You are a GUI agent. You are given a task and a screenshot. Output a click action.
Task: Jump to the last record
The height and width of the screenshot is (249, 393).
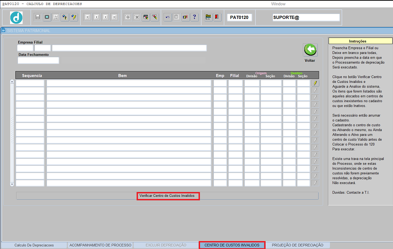click(114, 17)
